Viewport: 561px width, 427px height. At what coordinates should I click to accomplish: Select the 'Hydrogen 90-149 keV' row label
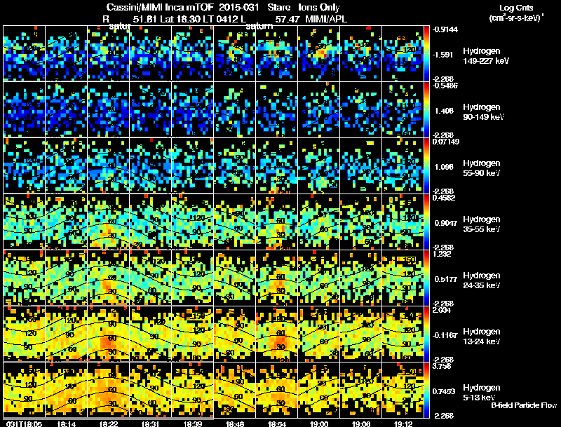point(484,112)
